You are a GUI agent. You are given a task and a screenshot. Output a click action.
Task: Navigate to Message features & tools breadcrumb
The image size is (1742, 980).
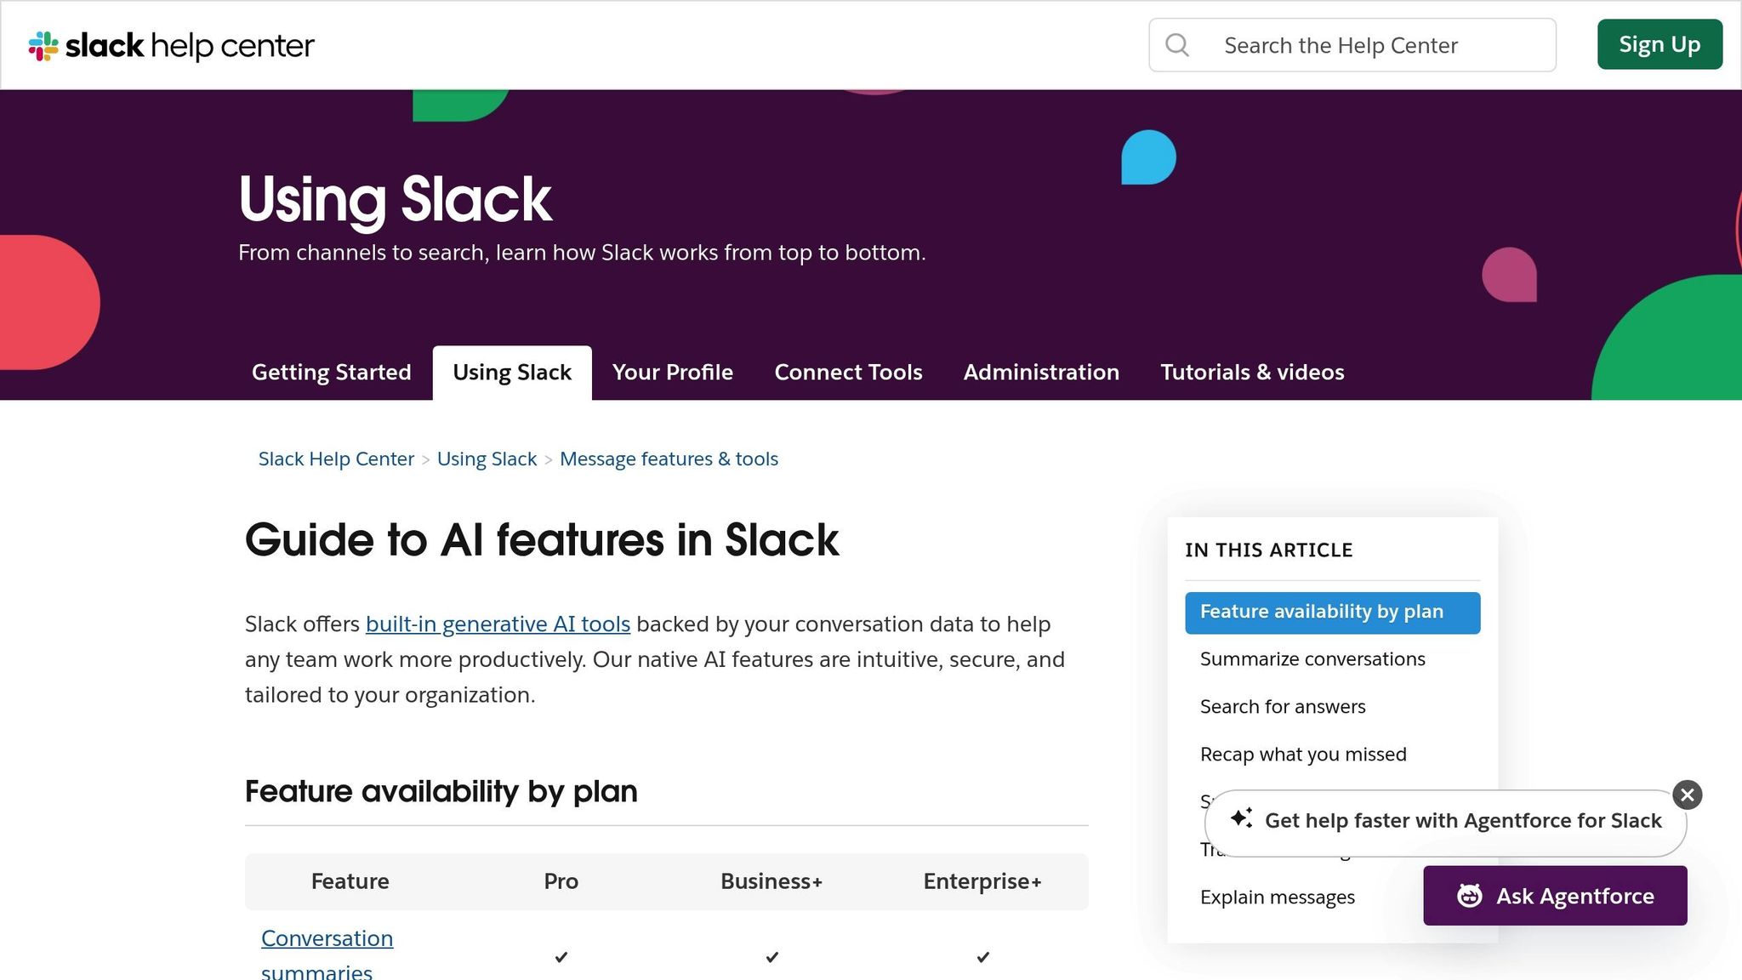click(x=669, y=459)
